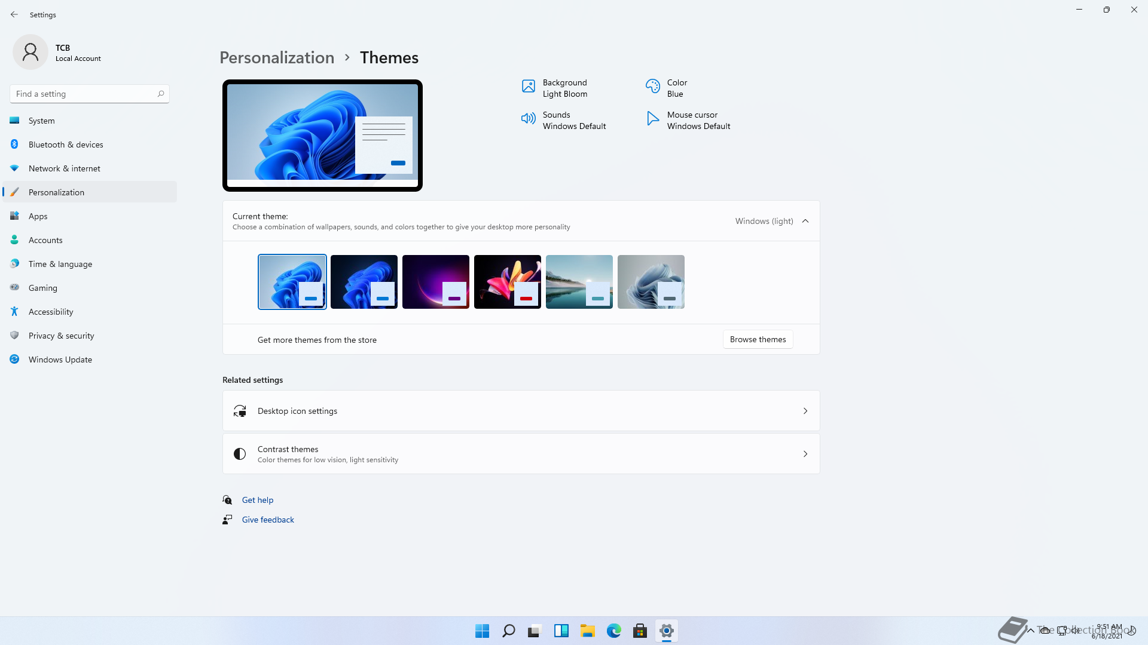This screenshot has width=1148, height=645.
Task: Open Accessibility settings category
Action: click(x=90, y=312)
